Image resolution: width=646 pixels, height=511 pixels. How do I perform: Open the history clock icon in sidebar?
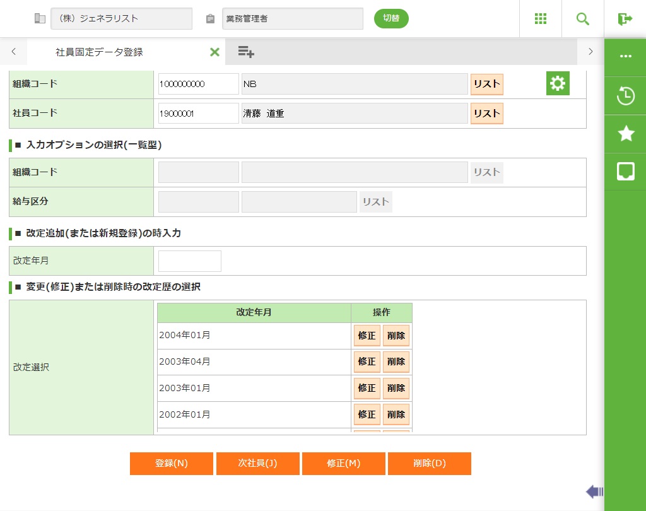[x=625, y=97]
